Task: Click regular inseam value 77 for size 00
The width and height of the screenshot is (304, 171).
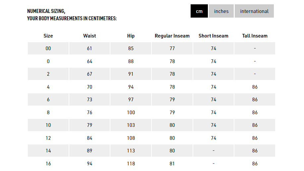Action: coord(172,48)
